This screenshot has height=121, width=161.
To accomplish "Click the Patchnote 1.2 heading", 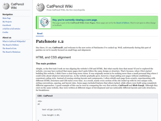I will coord(50,41).
